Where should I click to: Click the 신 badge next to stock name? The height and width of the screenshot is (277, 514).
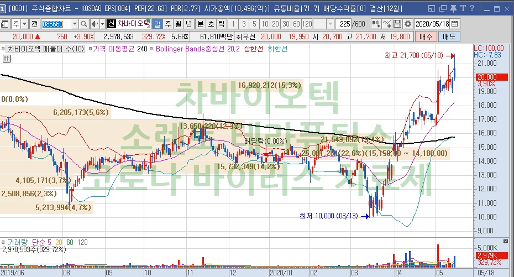click(112, 24)
